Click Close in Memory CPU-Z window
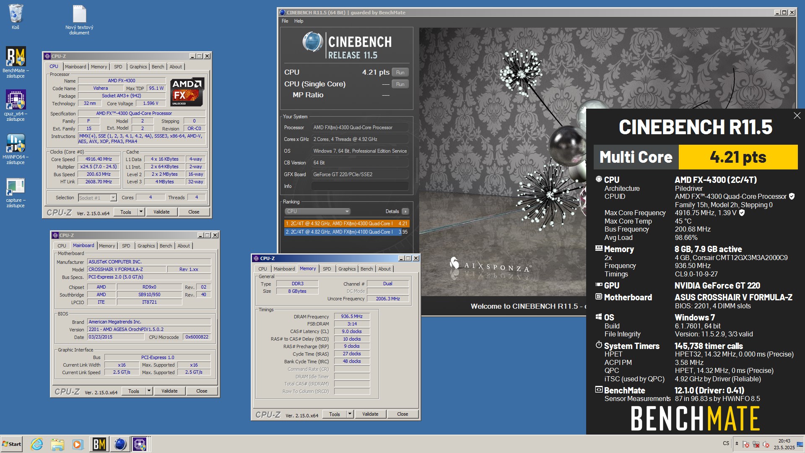Image resolution: width=805 pixels, height=453 pixels. click(402, 414)
